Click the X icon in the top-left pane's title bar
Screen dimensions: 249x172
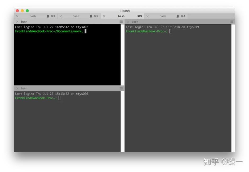click(x=17, y=21)
